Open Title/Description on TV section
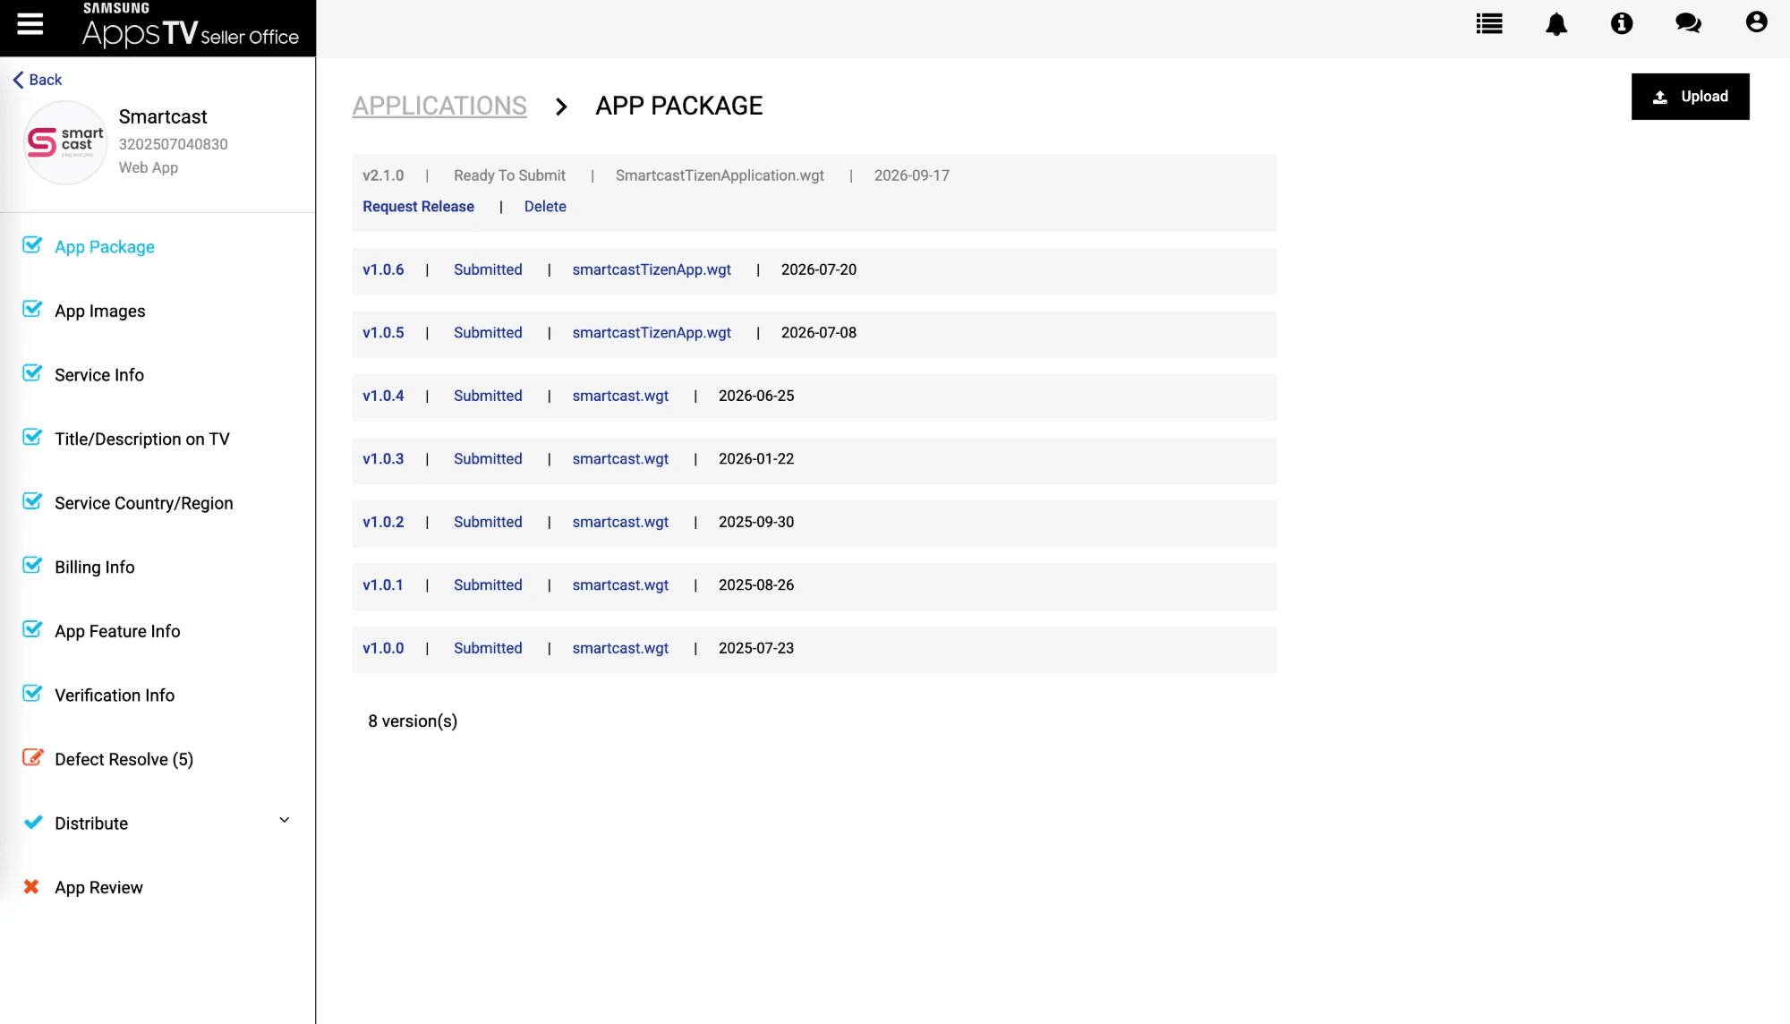1790x1024 pixels. (x=142, y=439)
